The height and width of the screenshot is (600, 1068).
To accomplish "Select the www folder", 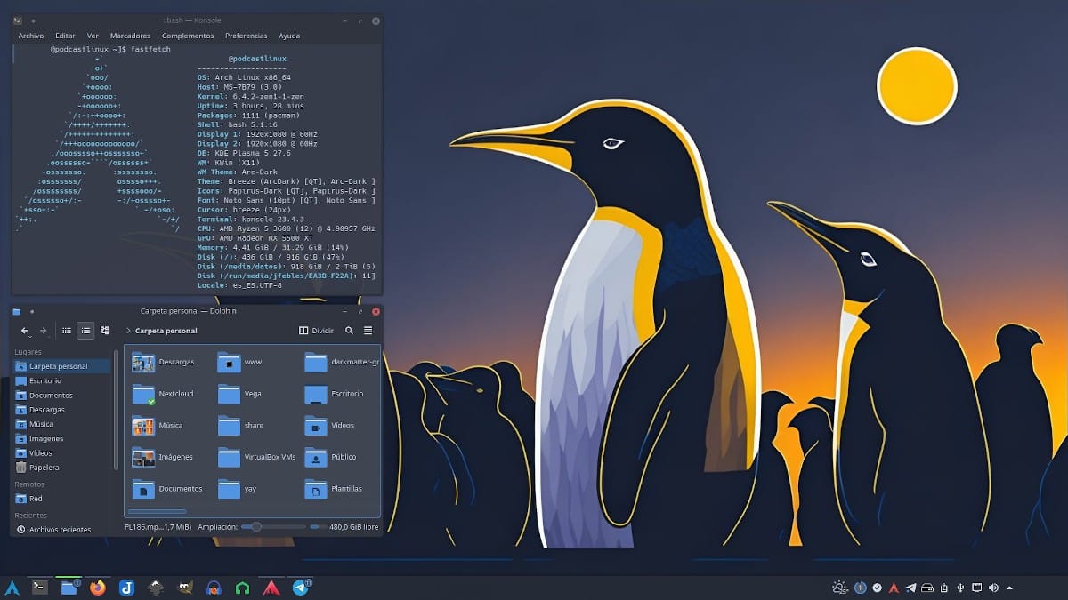I will [x=239, y=363].
